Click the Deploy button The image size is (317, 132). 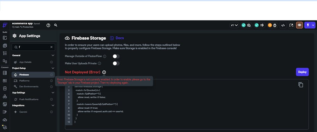[302, 72]
